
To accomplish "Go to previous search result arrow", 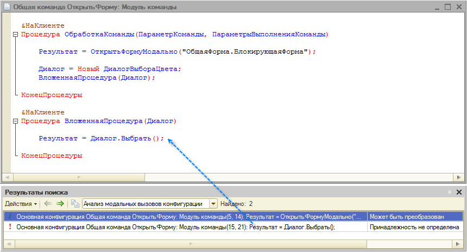I will tap(48, 203).
